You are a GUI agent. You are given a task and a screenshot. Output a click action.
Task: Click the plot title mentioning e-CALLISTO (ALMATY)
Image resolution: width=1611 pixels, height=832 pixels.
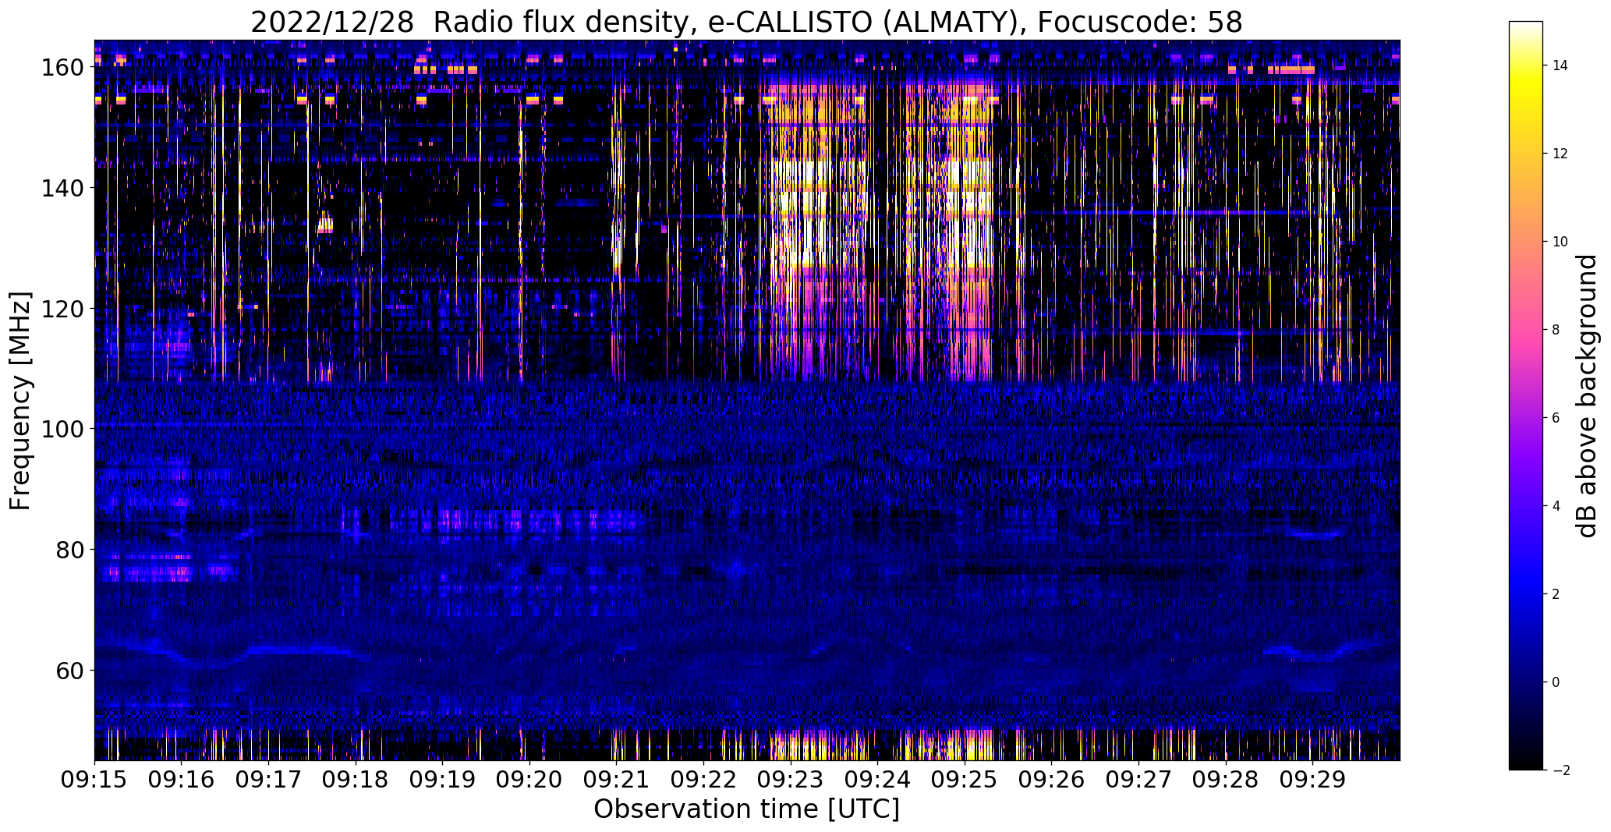point(746,22)
